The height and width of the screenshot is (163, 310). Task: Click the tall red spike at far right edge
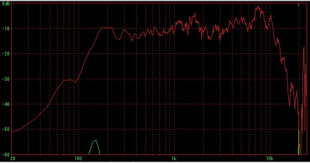[x=304, y=51]
